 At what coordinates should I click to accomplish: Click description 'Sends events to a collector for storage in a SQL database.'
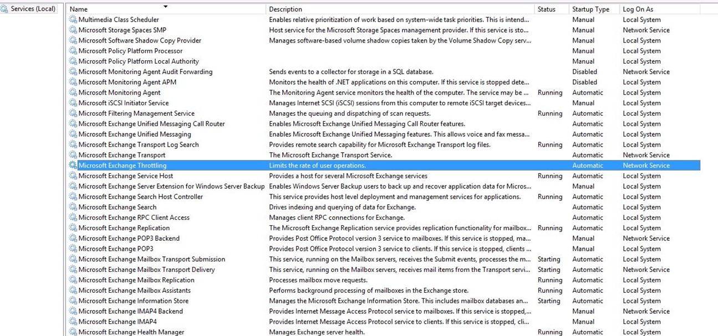pyautogui.click(x=351, y=71)
